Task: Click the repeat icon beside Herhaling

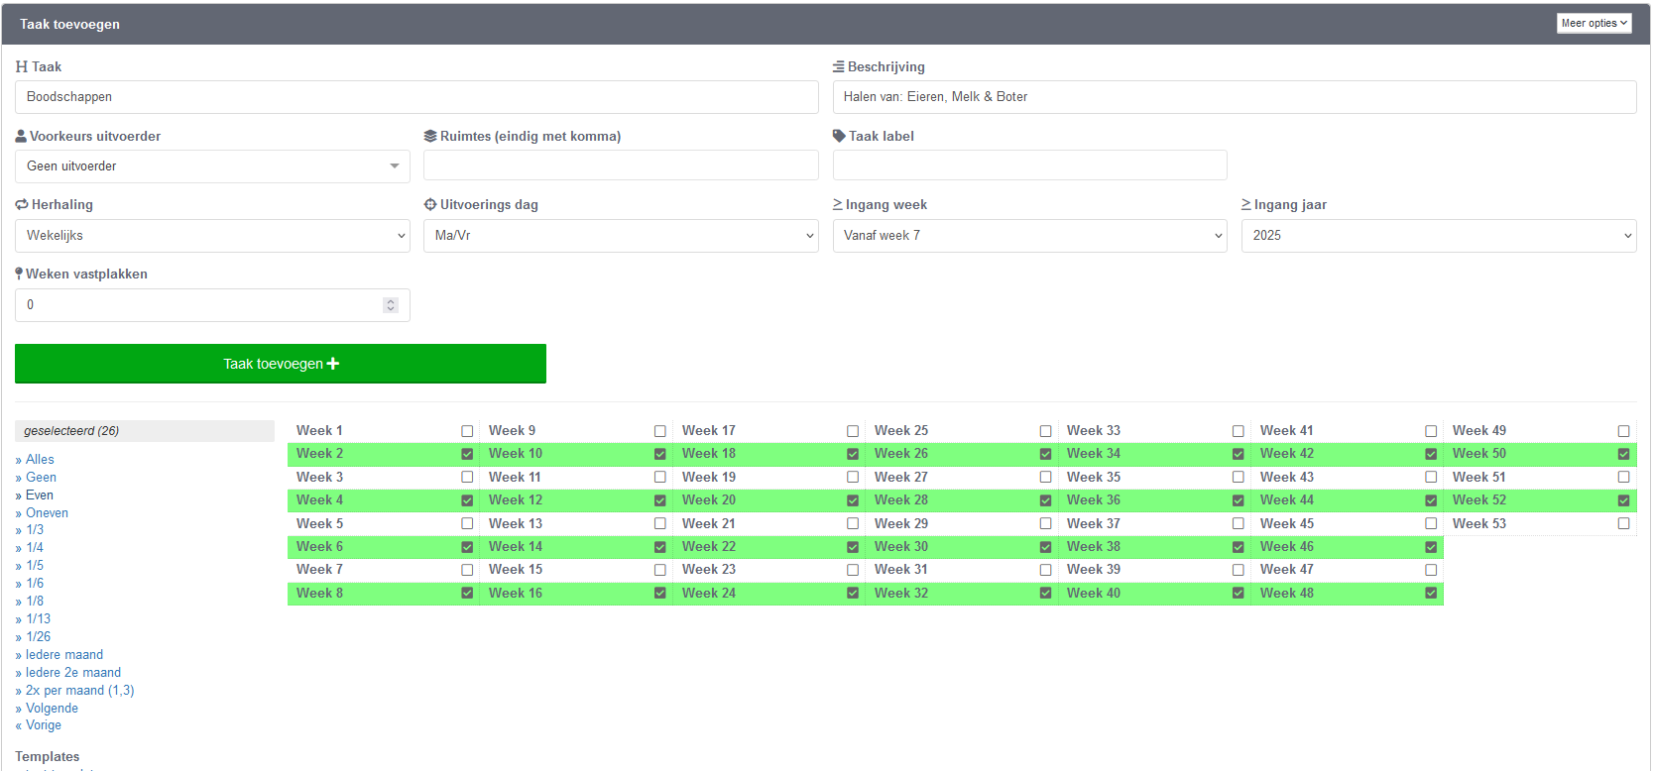Action: tap(22, 204)
